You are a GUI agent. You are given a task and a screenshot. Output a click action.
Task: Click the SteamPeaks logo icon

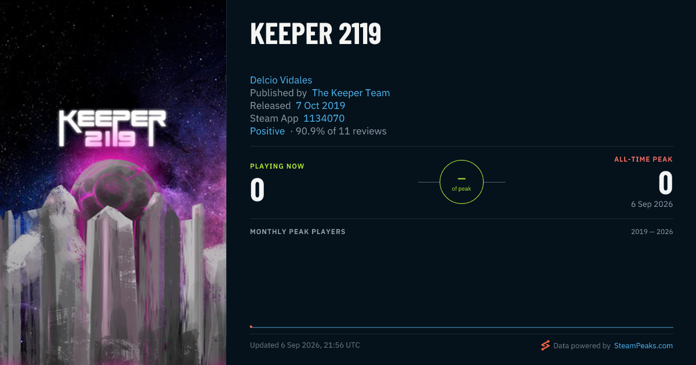tap(545, 345)
